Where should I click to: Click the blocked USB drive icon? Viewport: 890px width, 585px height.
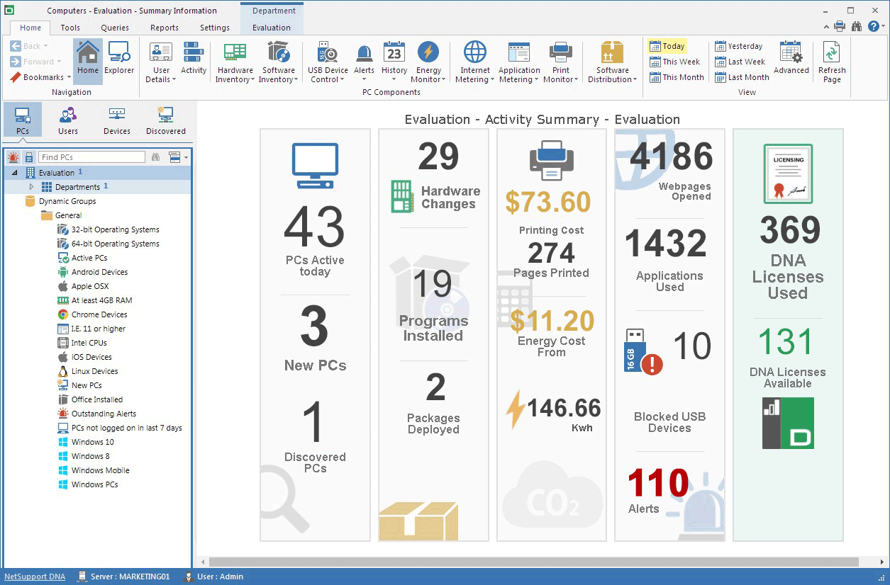pos(643,351)
